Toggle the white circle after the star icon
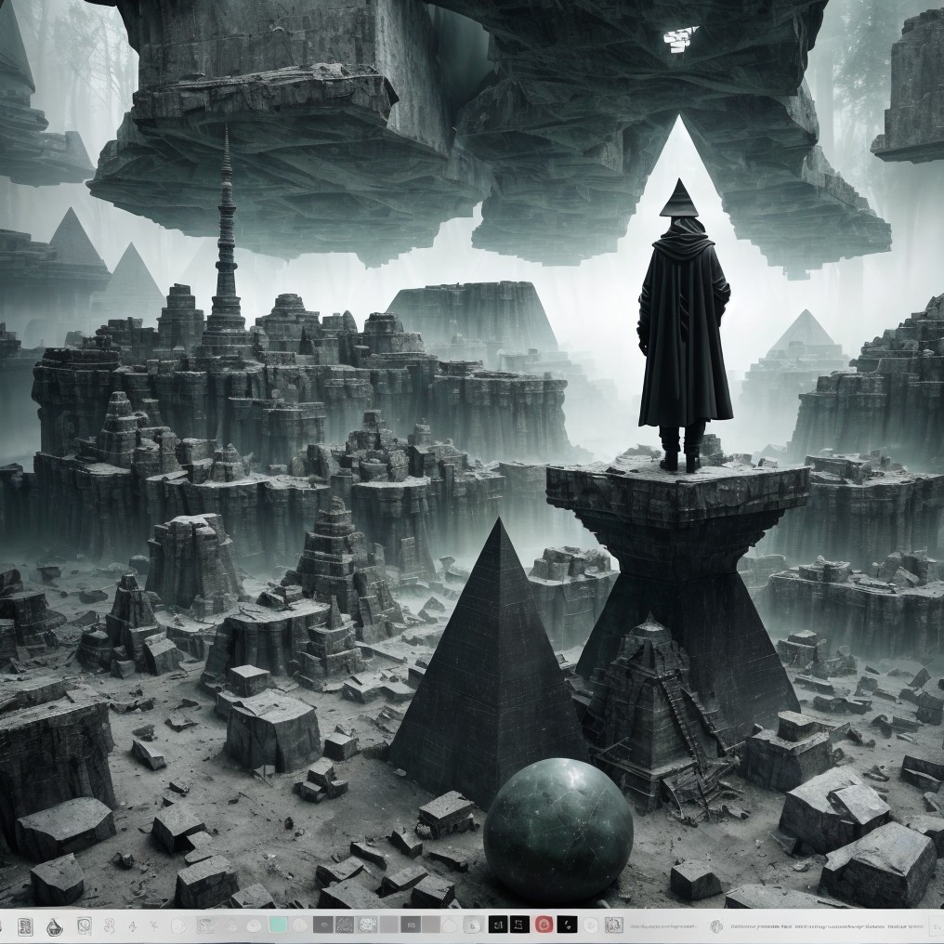944x944 pixels. pyautogui.click(x=177, y=926)
